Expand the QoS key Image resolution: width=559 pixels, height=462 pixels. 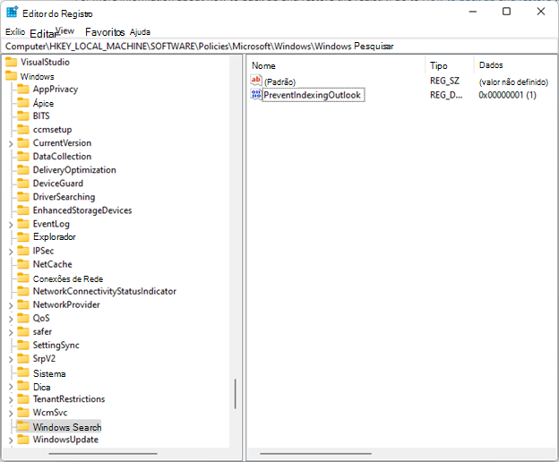pos(11,319)
